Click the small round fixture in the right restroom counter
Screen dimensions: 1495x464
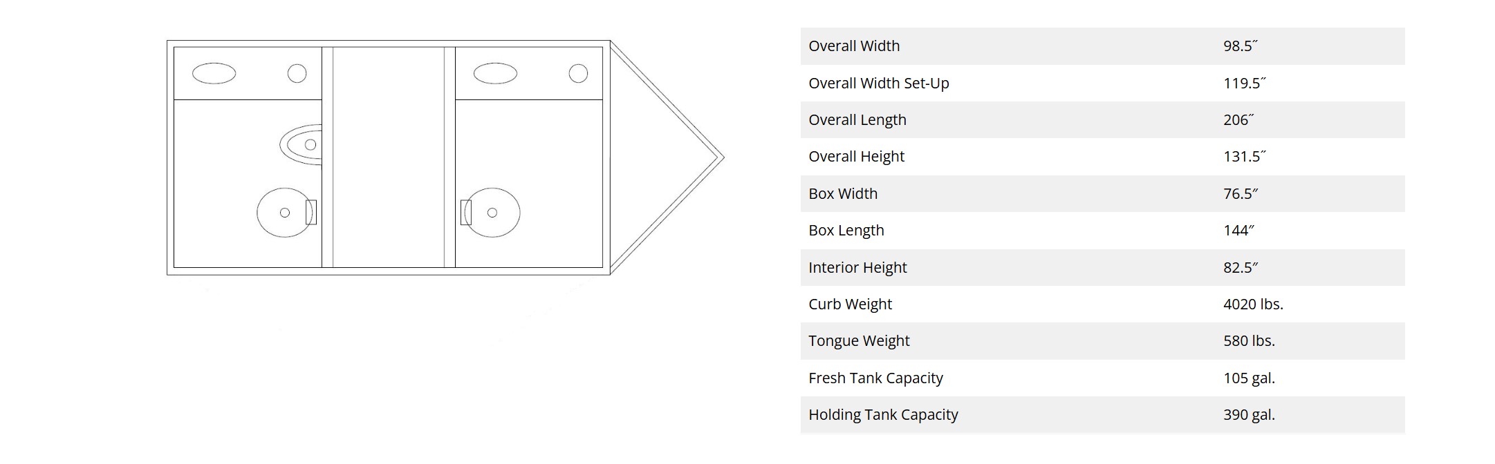click(578, 73)
